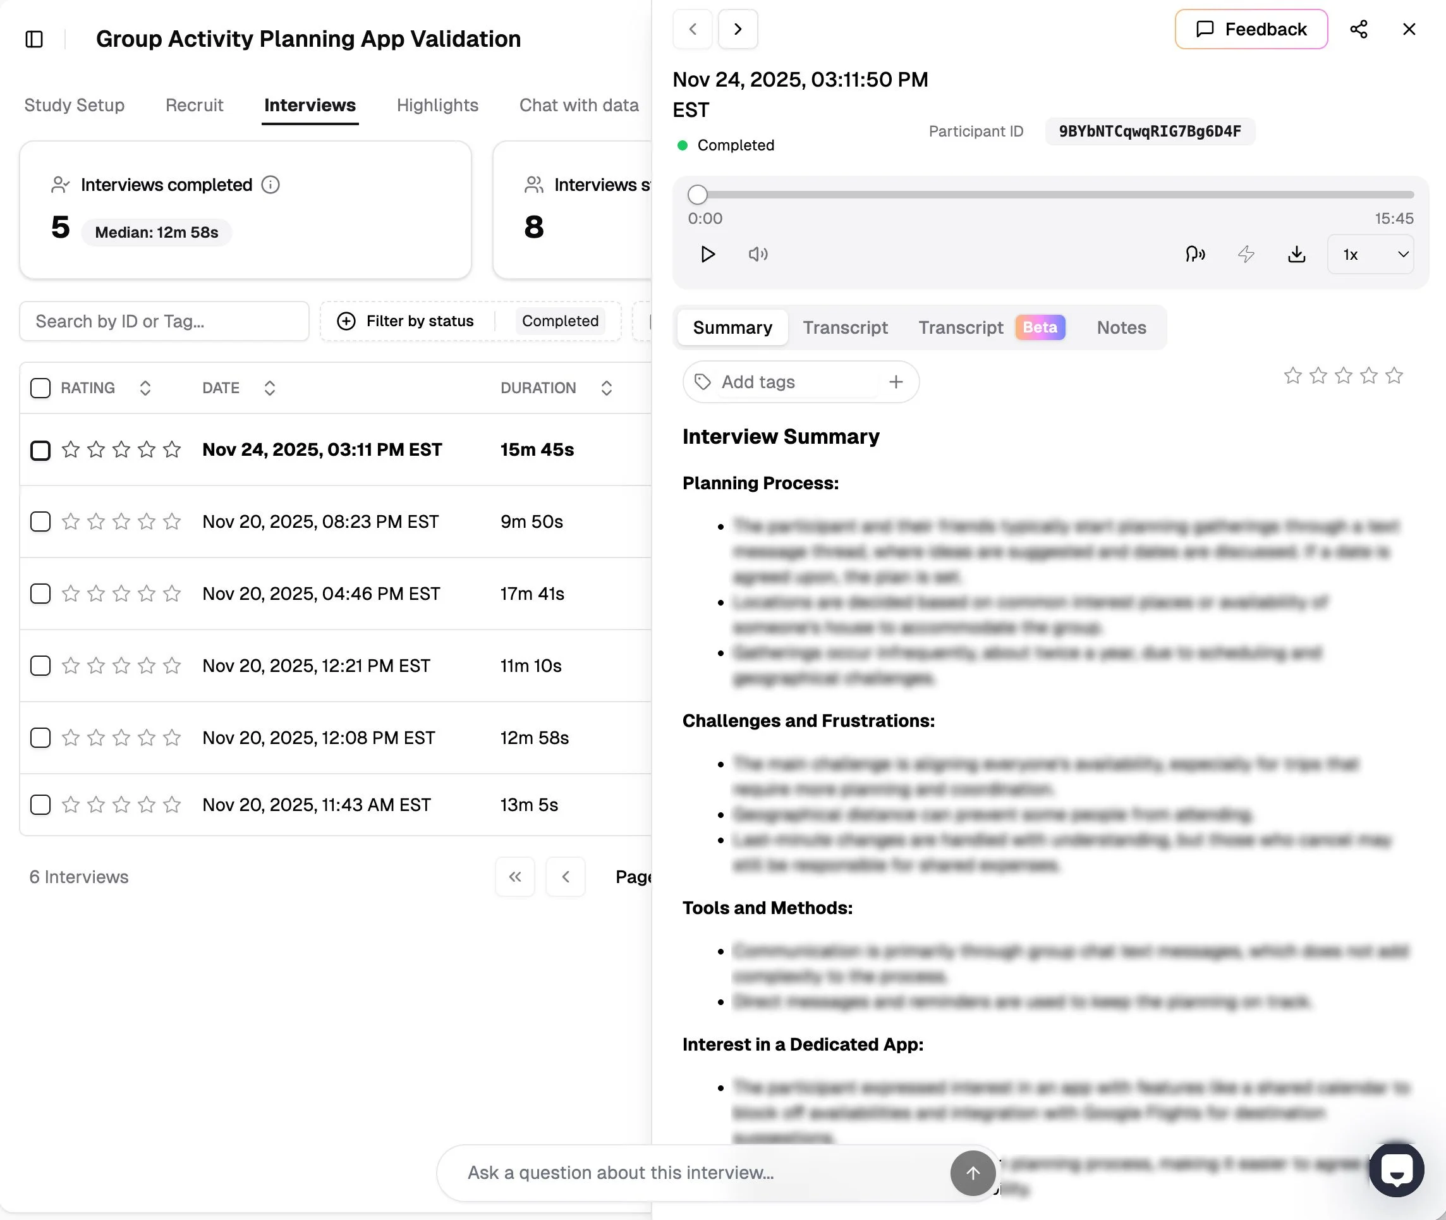Click the info icon beside Interviews completed
Viewport: 1446px width, 1220px height.
[270, 185]
